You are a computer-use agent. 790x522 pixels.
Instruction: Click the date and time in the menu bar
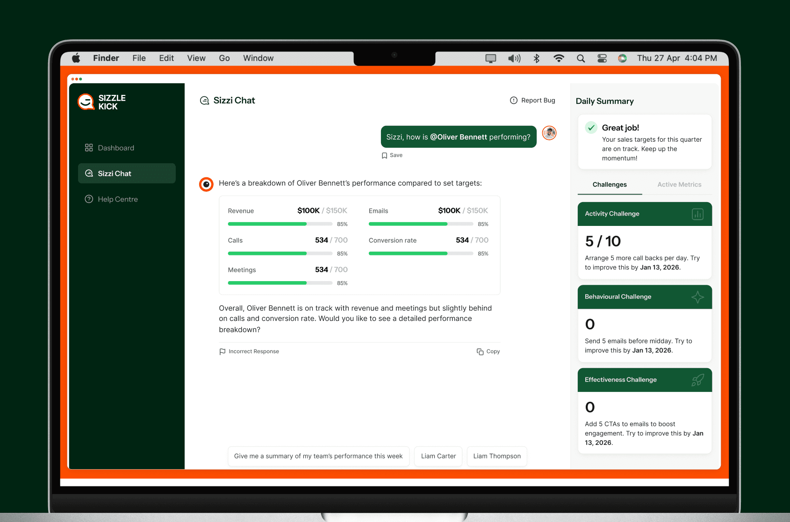tap(677, 58)
